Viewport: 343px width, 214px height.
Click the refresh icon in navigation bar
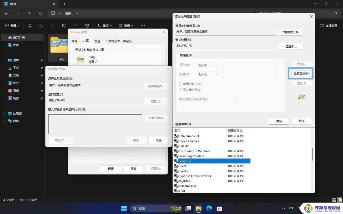pyautogui.click(x=41, y=13)
